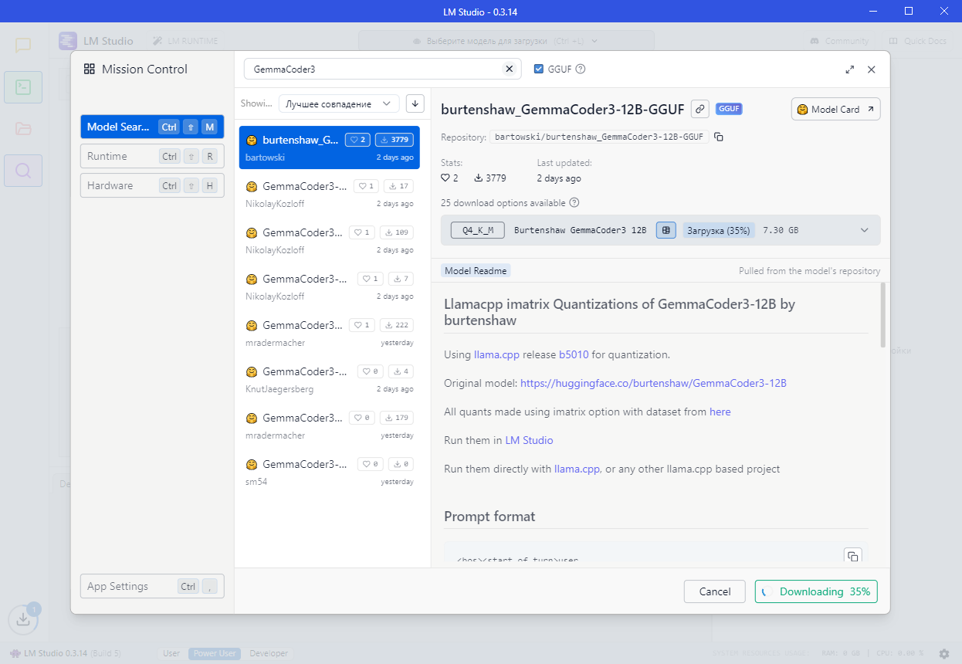The width and height of the screenshot is (962, 664).
Task: Select Power User mode
Action: pos(215,653)
